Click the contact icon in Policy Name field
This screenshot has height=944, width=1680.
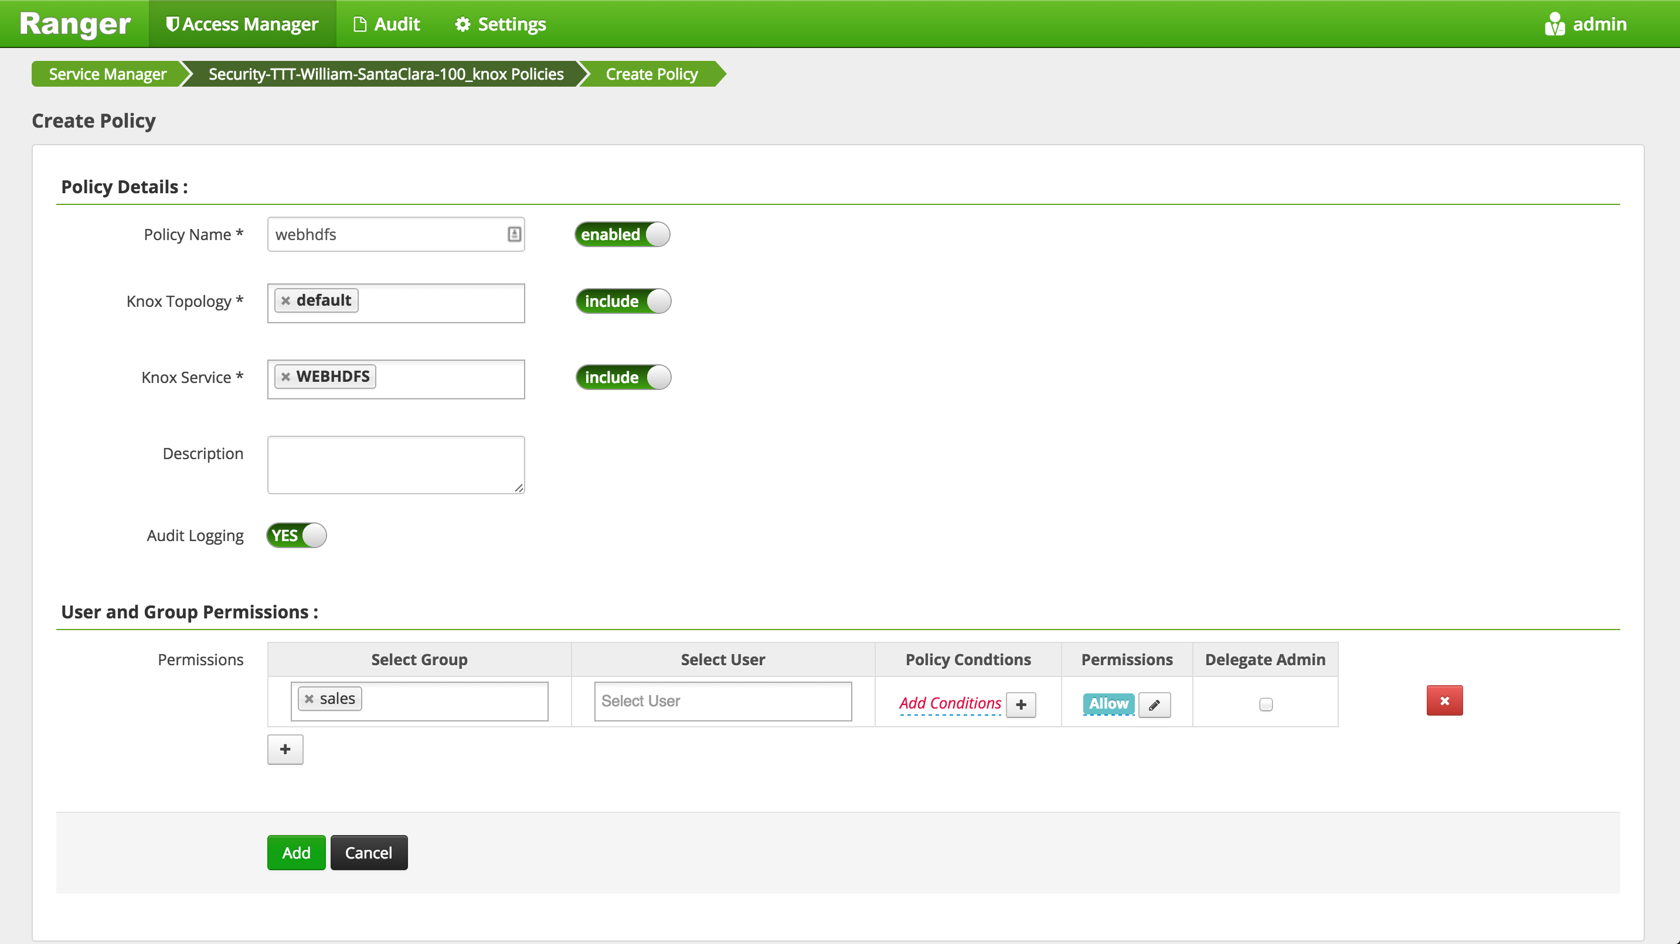click(514, 234)
